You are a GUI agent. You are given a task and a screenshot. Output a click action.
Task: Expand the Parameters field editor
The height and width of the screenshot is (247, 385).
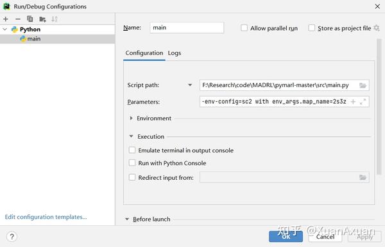(363, 102)
